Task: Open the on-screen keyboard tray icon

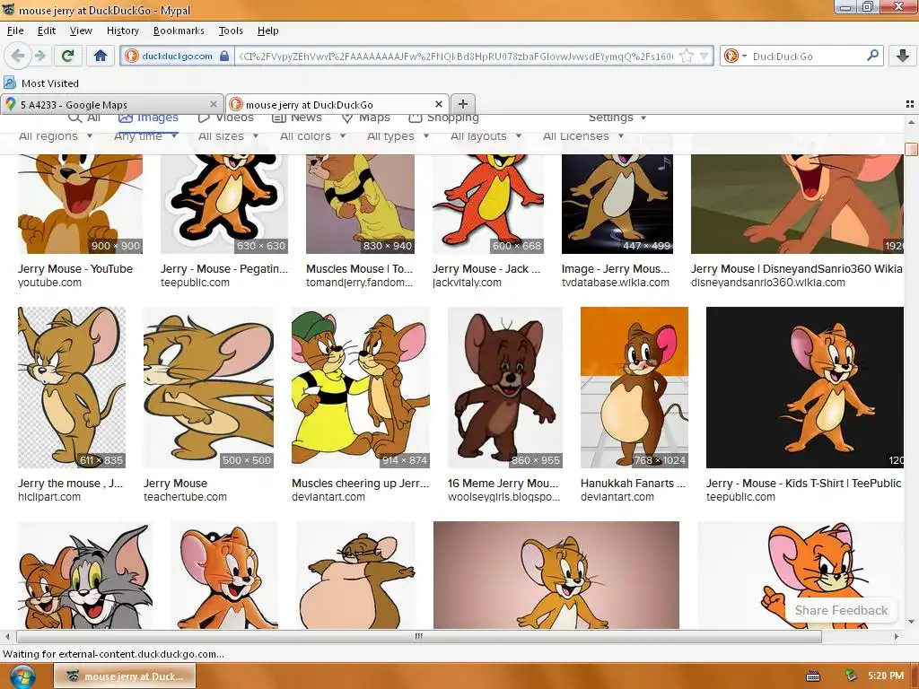Action: (813, 676)
